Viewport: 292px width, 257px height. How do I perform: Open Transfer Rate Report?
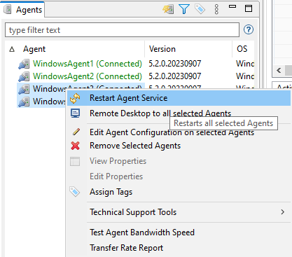(126, 248)
